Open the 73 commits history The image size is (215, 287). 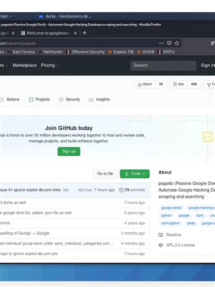pyautogui.click(x=132, y=190)
